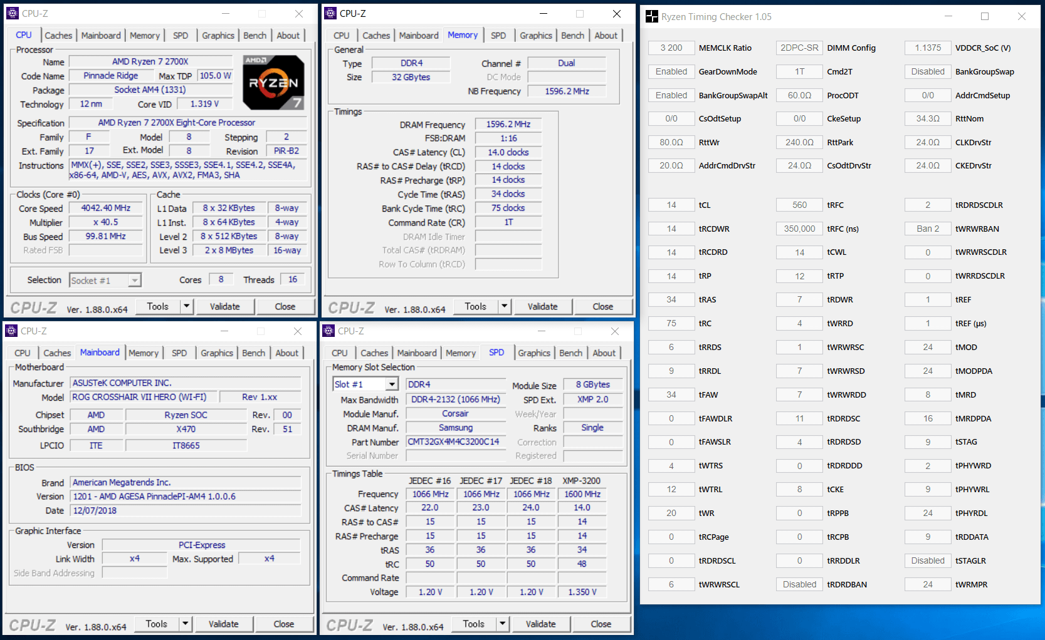Click the Ryzen Timing Checker title bar icon
The image size is (1045, 640).
pos(652,17)
